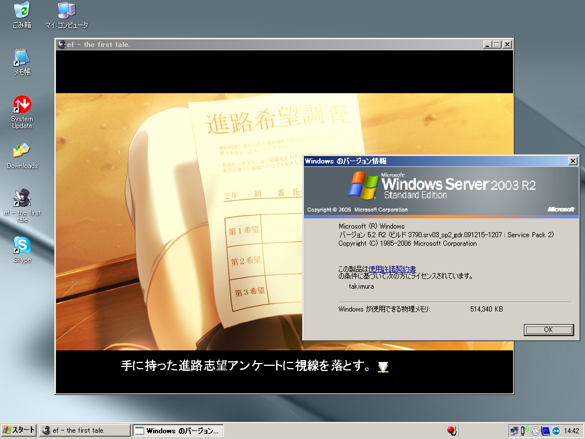Click the blue book tray icon
This screenshot has height=439, width=585.
(x=545, y=431)
